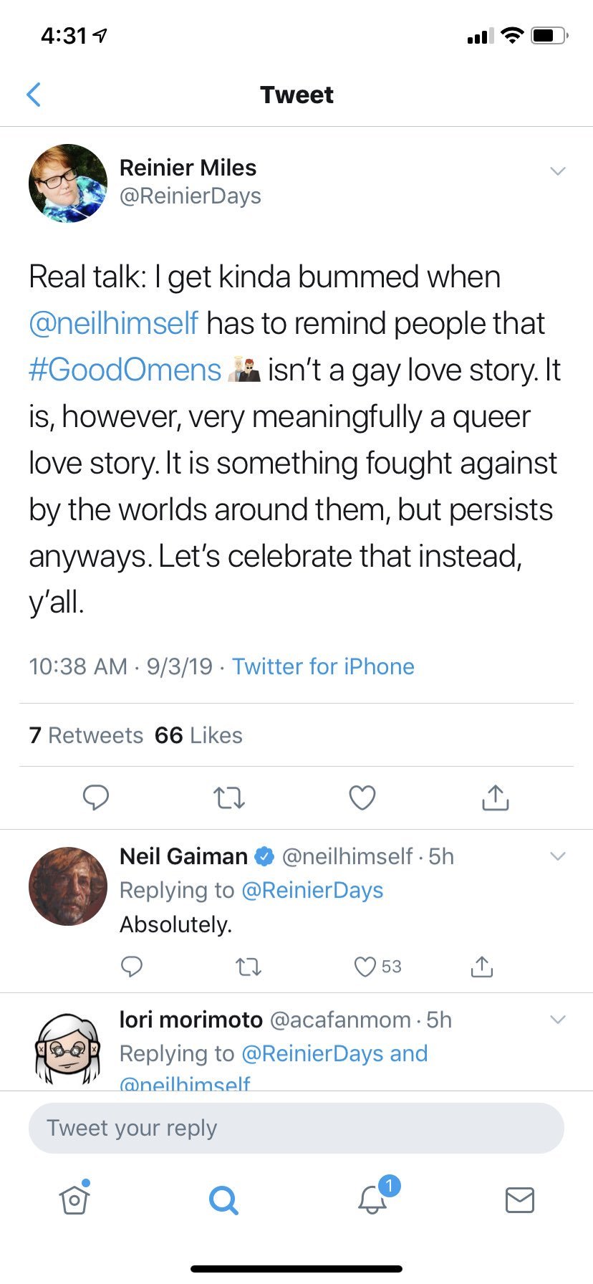Image resolution: width=593 pixels, height=1284 pixels.
Task: Tap the #GoodOmens hashtag
Action: (x=125, y=370)
